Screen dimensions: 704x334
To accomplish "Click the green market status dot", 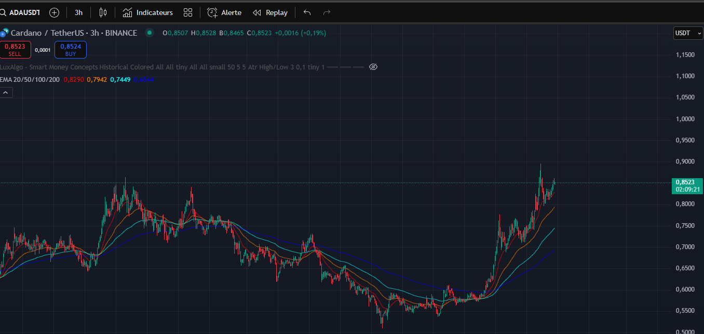I will pyautogui.click(x=150, y=33).
